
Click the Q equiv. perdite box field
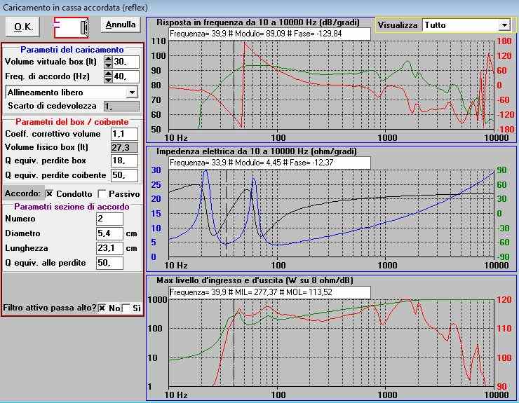[x=124, y=160]
